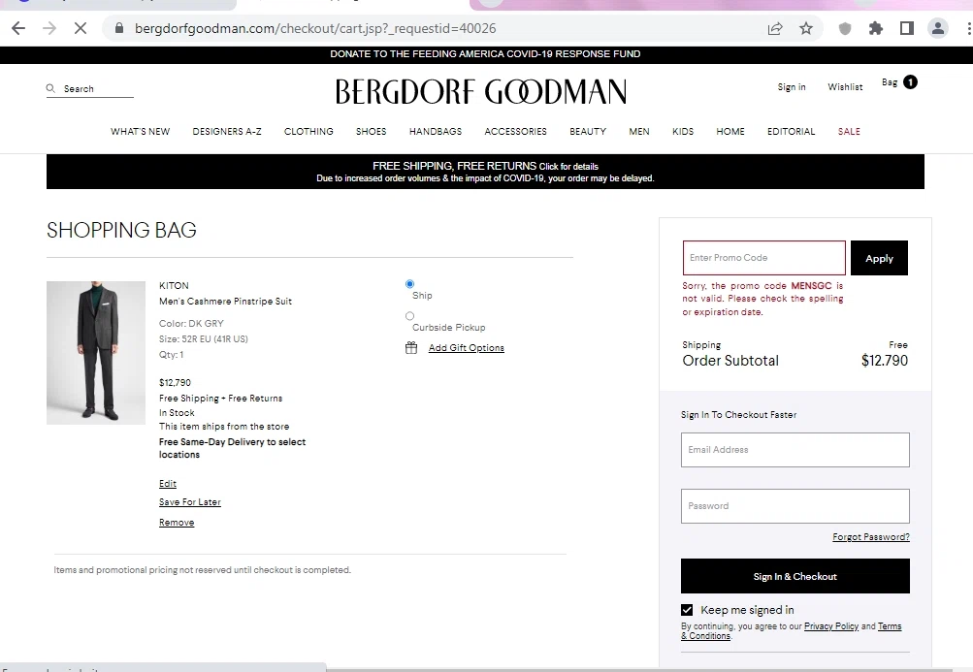Open the Designers A-Z menu

pos(227,132)
